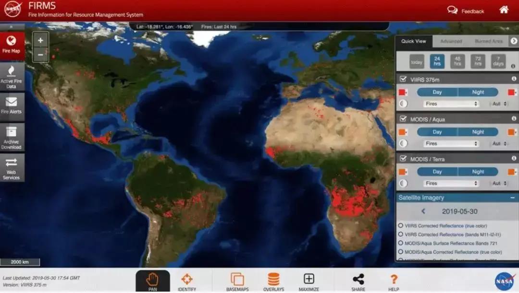Open the VIIRS 375m Fires dropdown

coord(451,104)
